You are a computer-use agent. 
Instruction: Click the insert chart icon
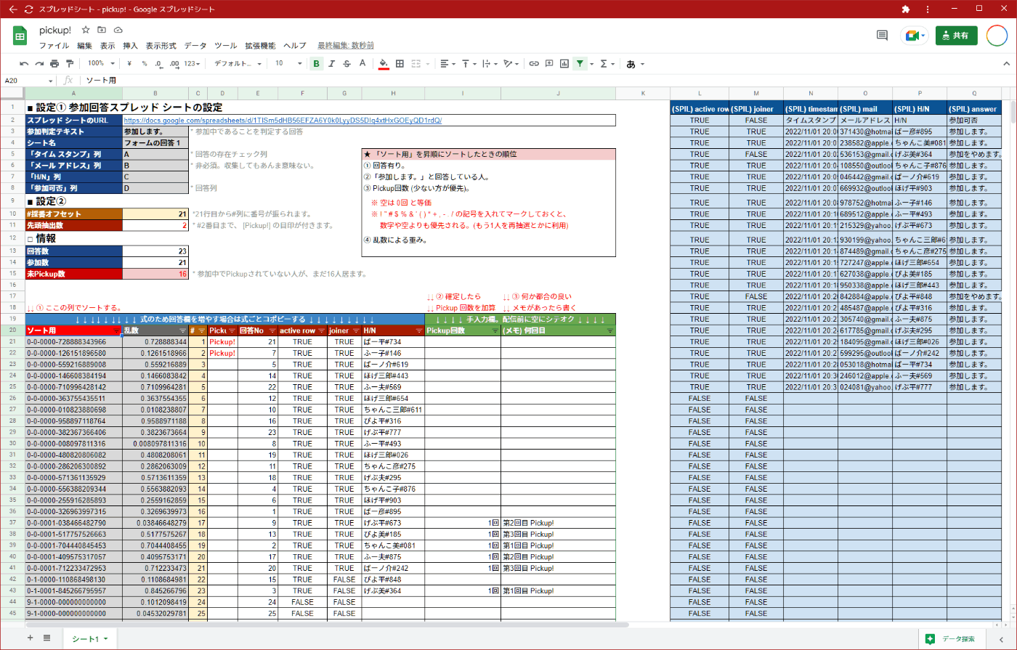pos(564,64)
